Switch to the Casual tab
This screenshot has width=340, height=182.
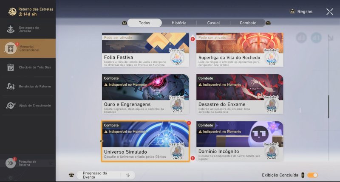click(213, 23)
